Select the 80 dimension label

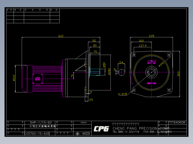click(x=95, y=45)
